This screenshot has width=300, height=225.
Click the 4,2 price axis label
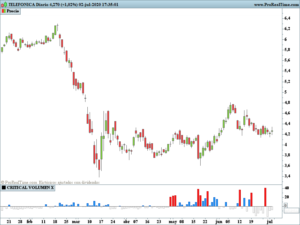(x=287, y=134)
